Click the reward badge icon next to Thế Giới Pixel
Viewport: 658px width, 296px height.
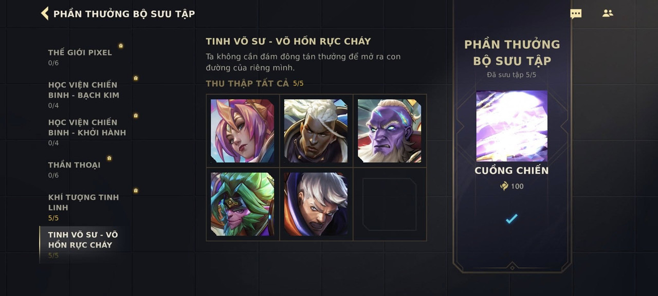tap(121, 46)
